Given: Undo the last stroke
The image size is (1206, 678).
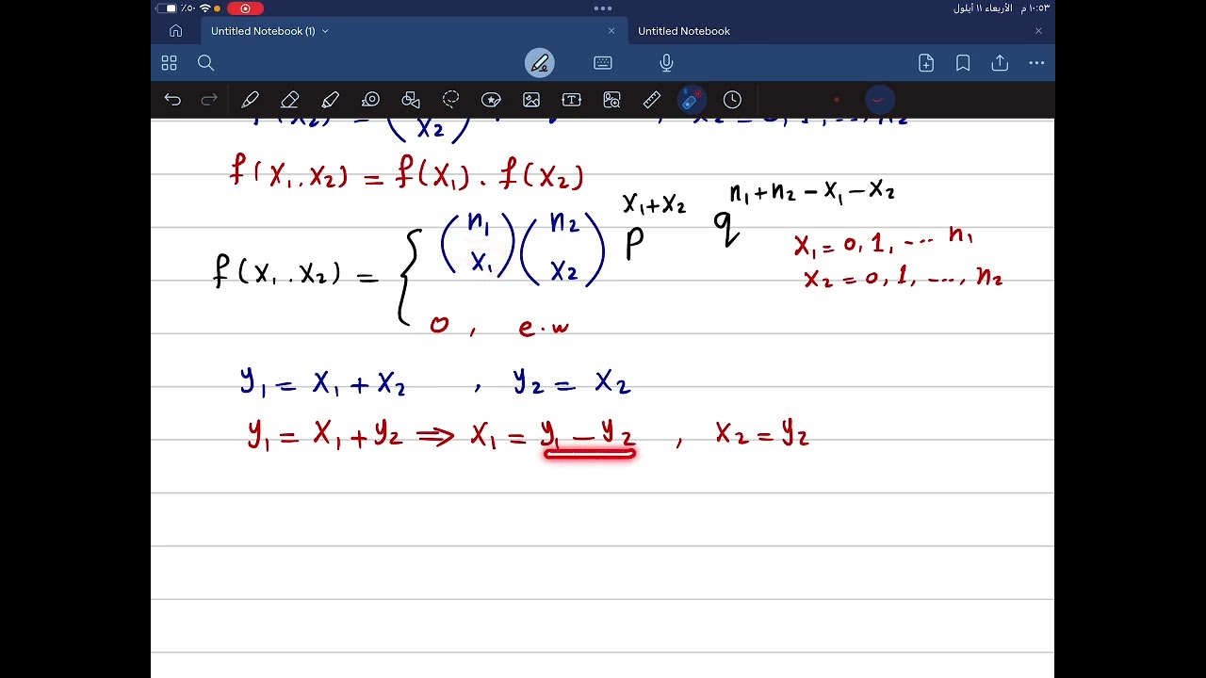Looking at the screenshot, I should coord(172,99).
